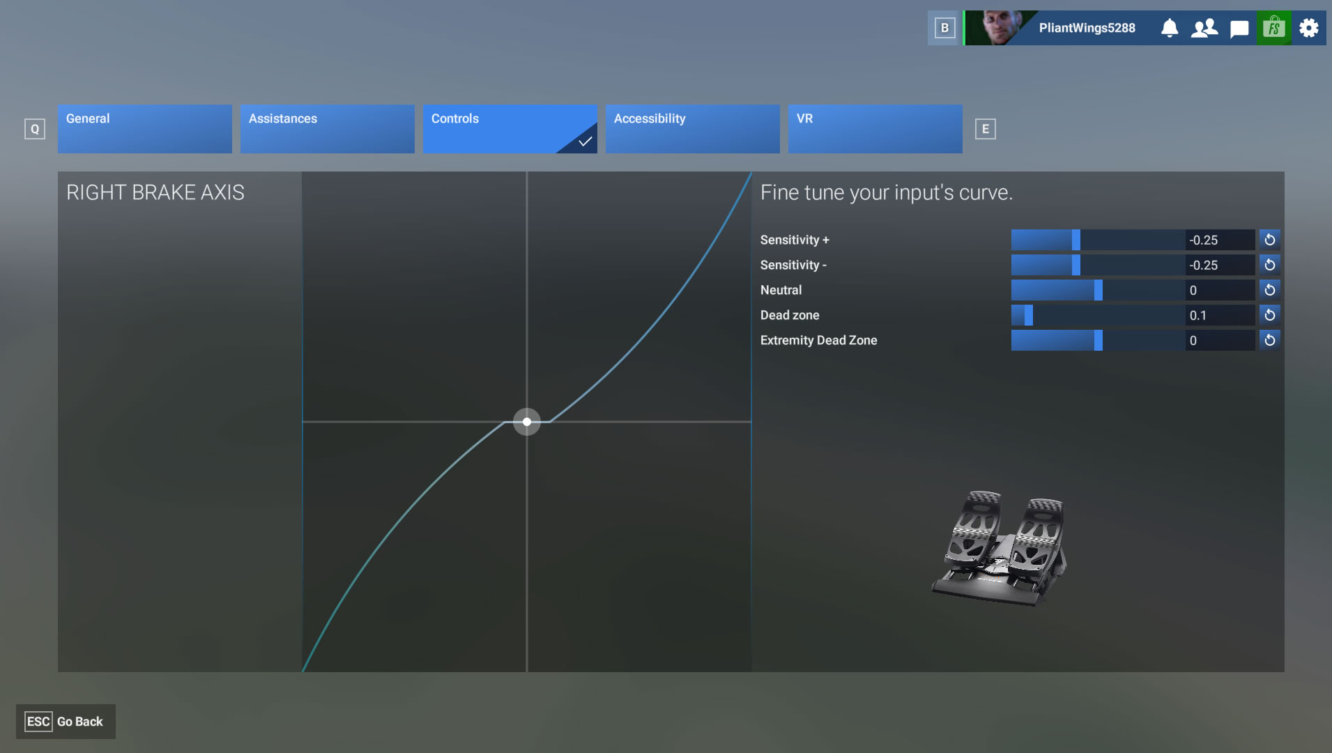This screenshot has height=753, width=1332.
Task: Switch to the General tab
Action: [145, 129]
